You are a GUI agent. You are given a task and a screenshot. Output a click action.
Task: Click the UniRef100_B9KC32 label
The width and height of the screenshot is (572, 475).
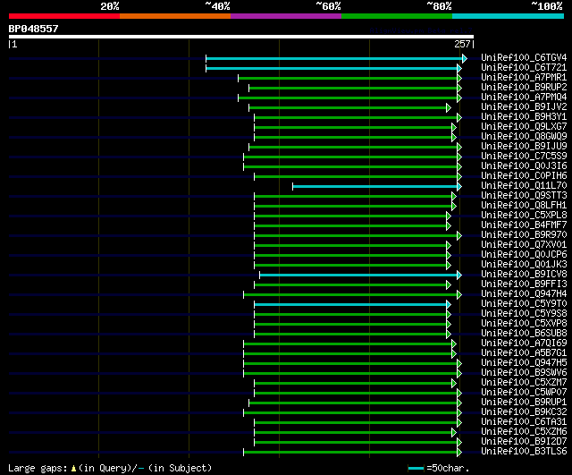click(524, 412)
